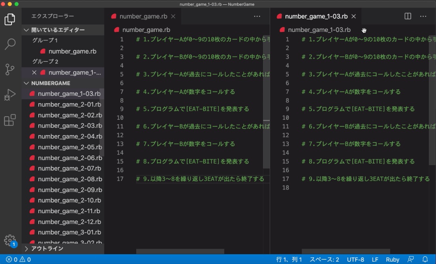Click line 9 EAT-BITE comment in right editor
The height and width of the screenshot is (264, 436).
358,109
